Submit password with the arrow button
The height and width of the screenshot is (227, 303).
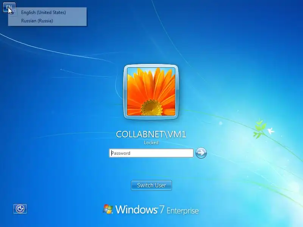tap(201, 153)
